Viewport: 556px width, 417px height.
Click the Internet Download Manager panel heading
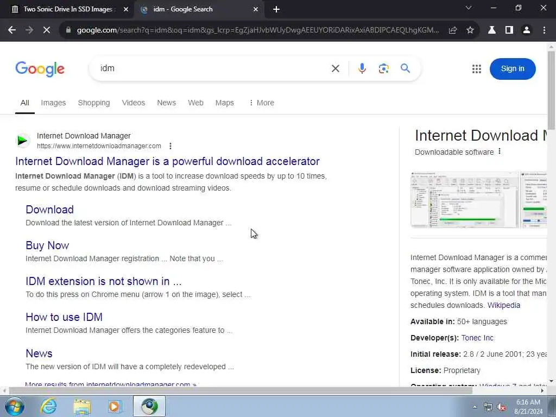[x=481, y=135]
